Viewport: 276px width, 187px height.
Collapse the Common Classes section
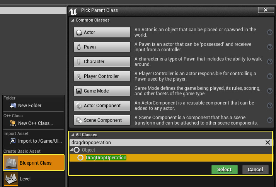(x=72, y=20)
